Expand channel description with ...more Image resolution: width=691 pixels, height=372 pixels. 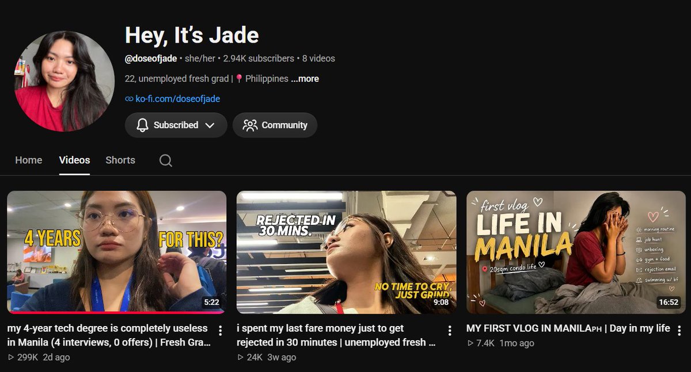click(x=305, y=79)
